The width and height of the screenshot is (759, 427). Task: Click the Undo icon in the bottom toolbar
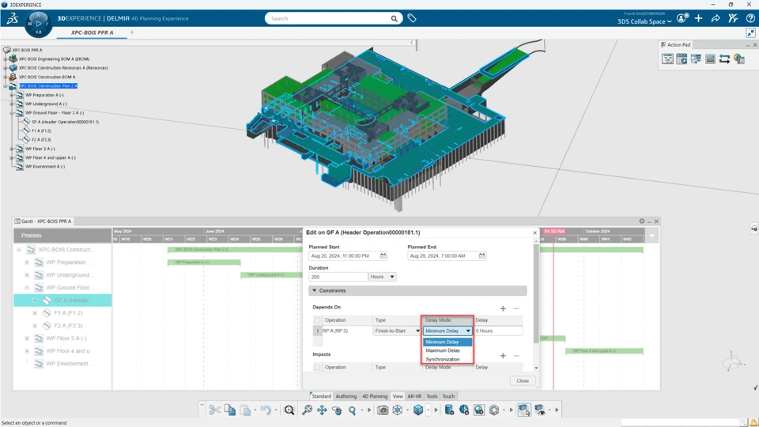[266, 410]
